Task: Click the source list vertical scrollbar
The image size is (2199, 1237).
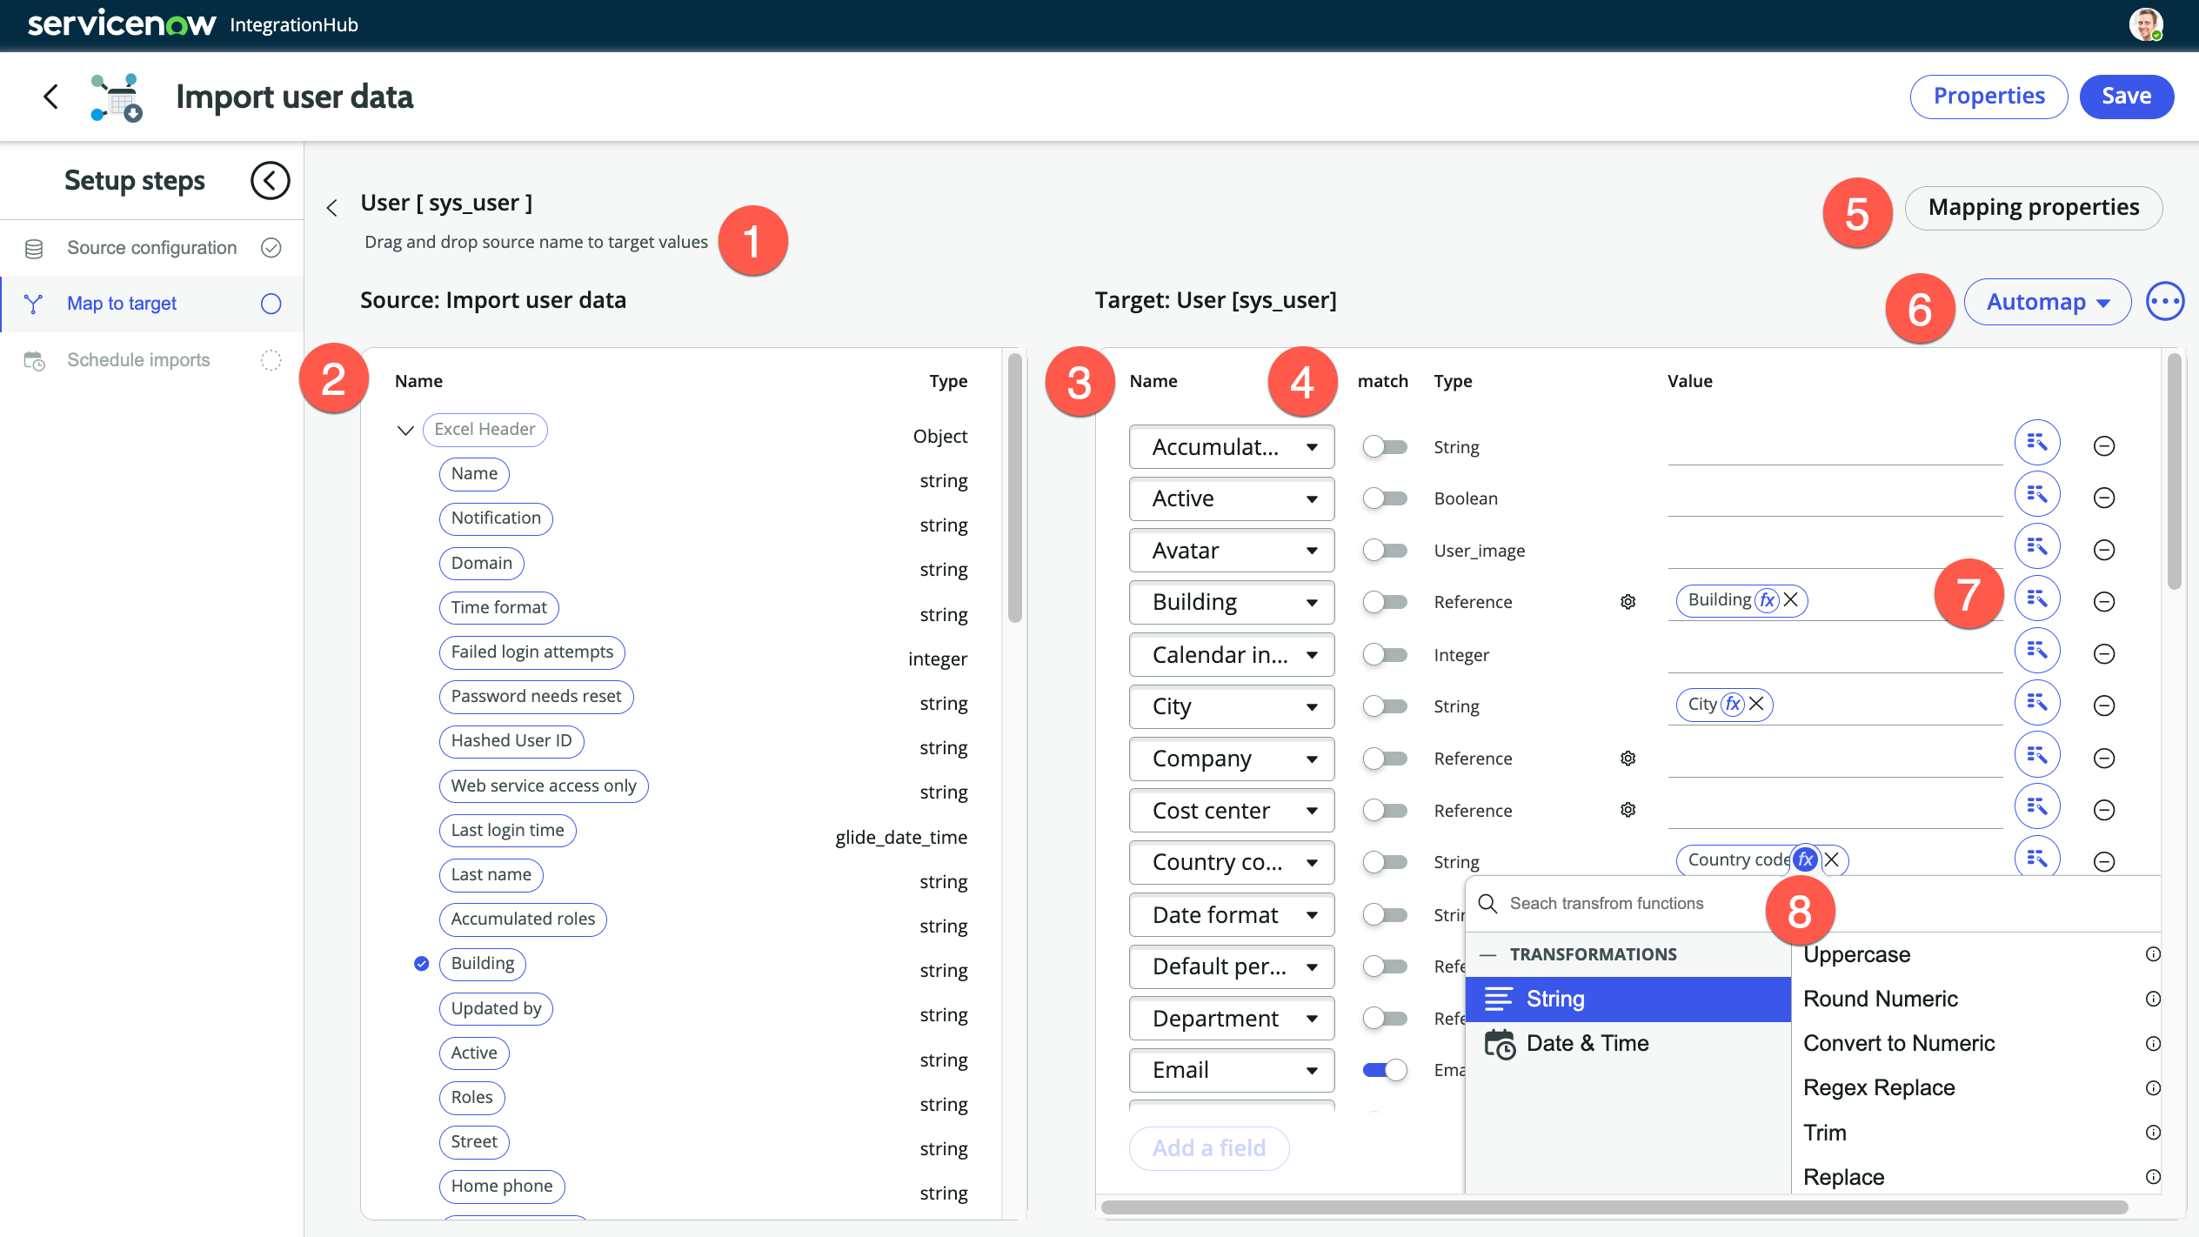Action: pos(1014,487)
